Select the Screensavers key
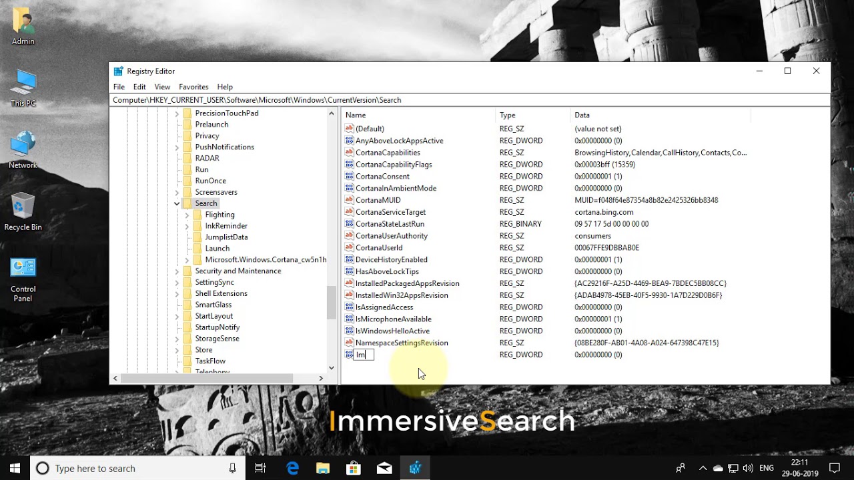The image size is (854, 480). coord(216,192)
